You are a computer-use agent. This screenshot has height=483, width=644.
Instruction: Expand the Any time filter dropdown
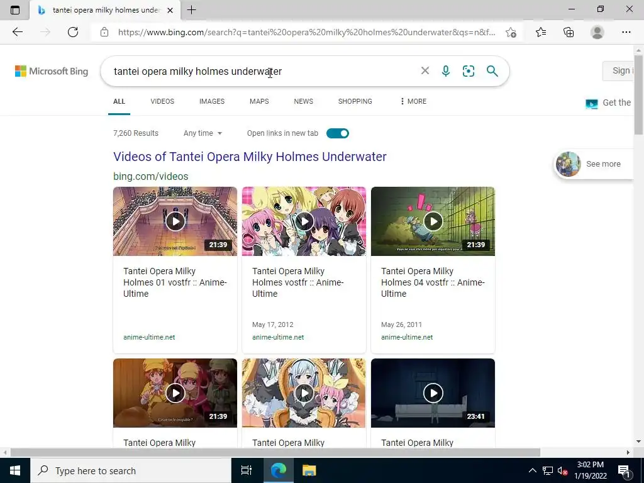point(203,133)
